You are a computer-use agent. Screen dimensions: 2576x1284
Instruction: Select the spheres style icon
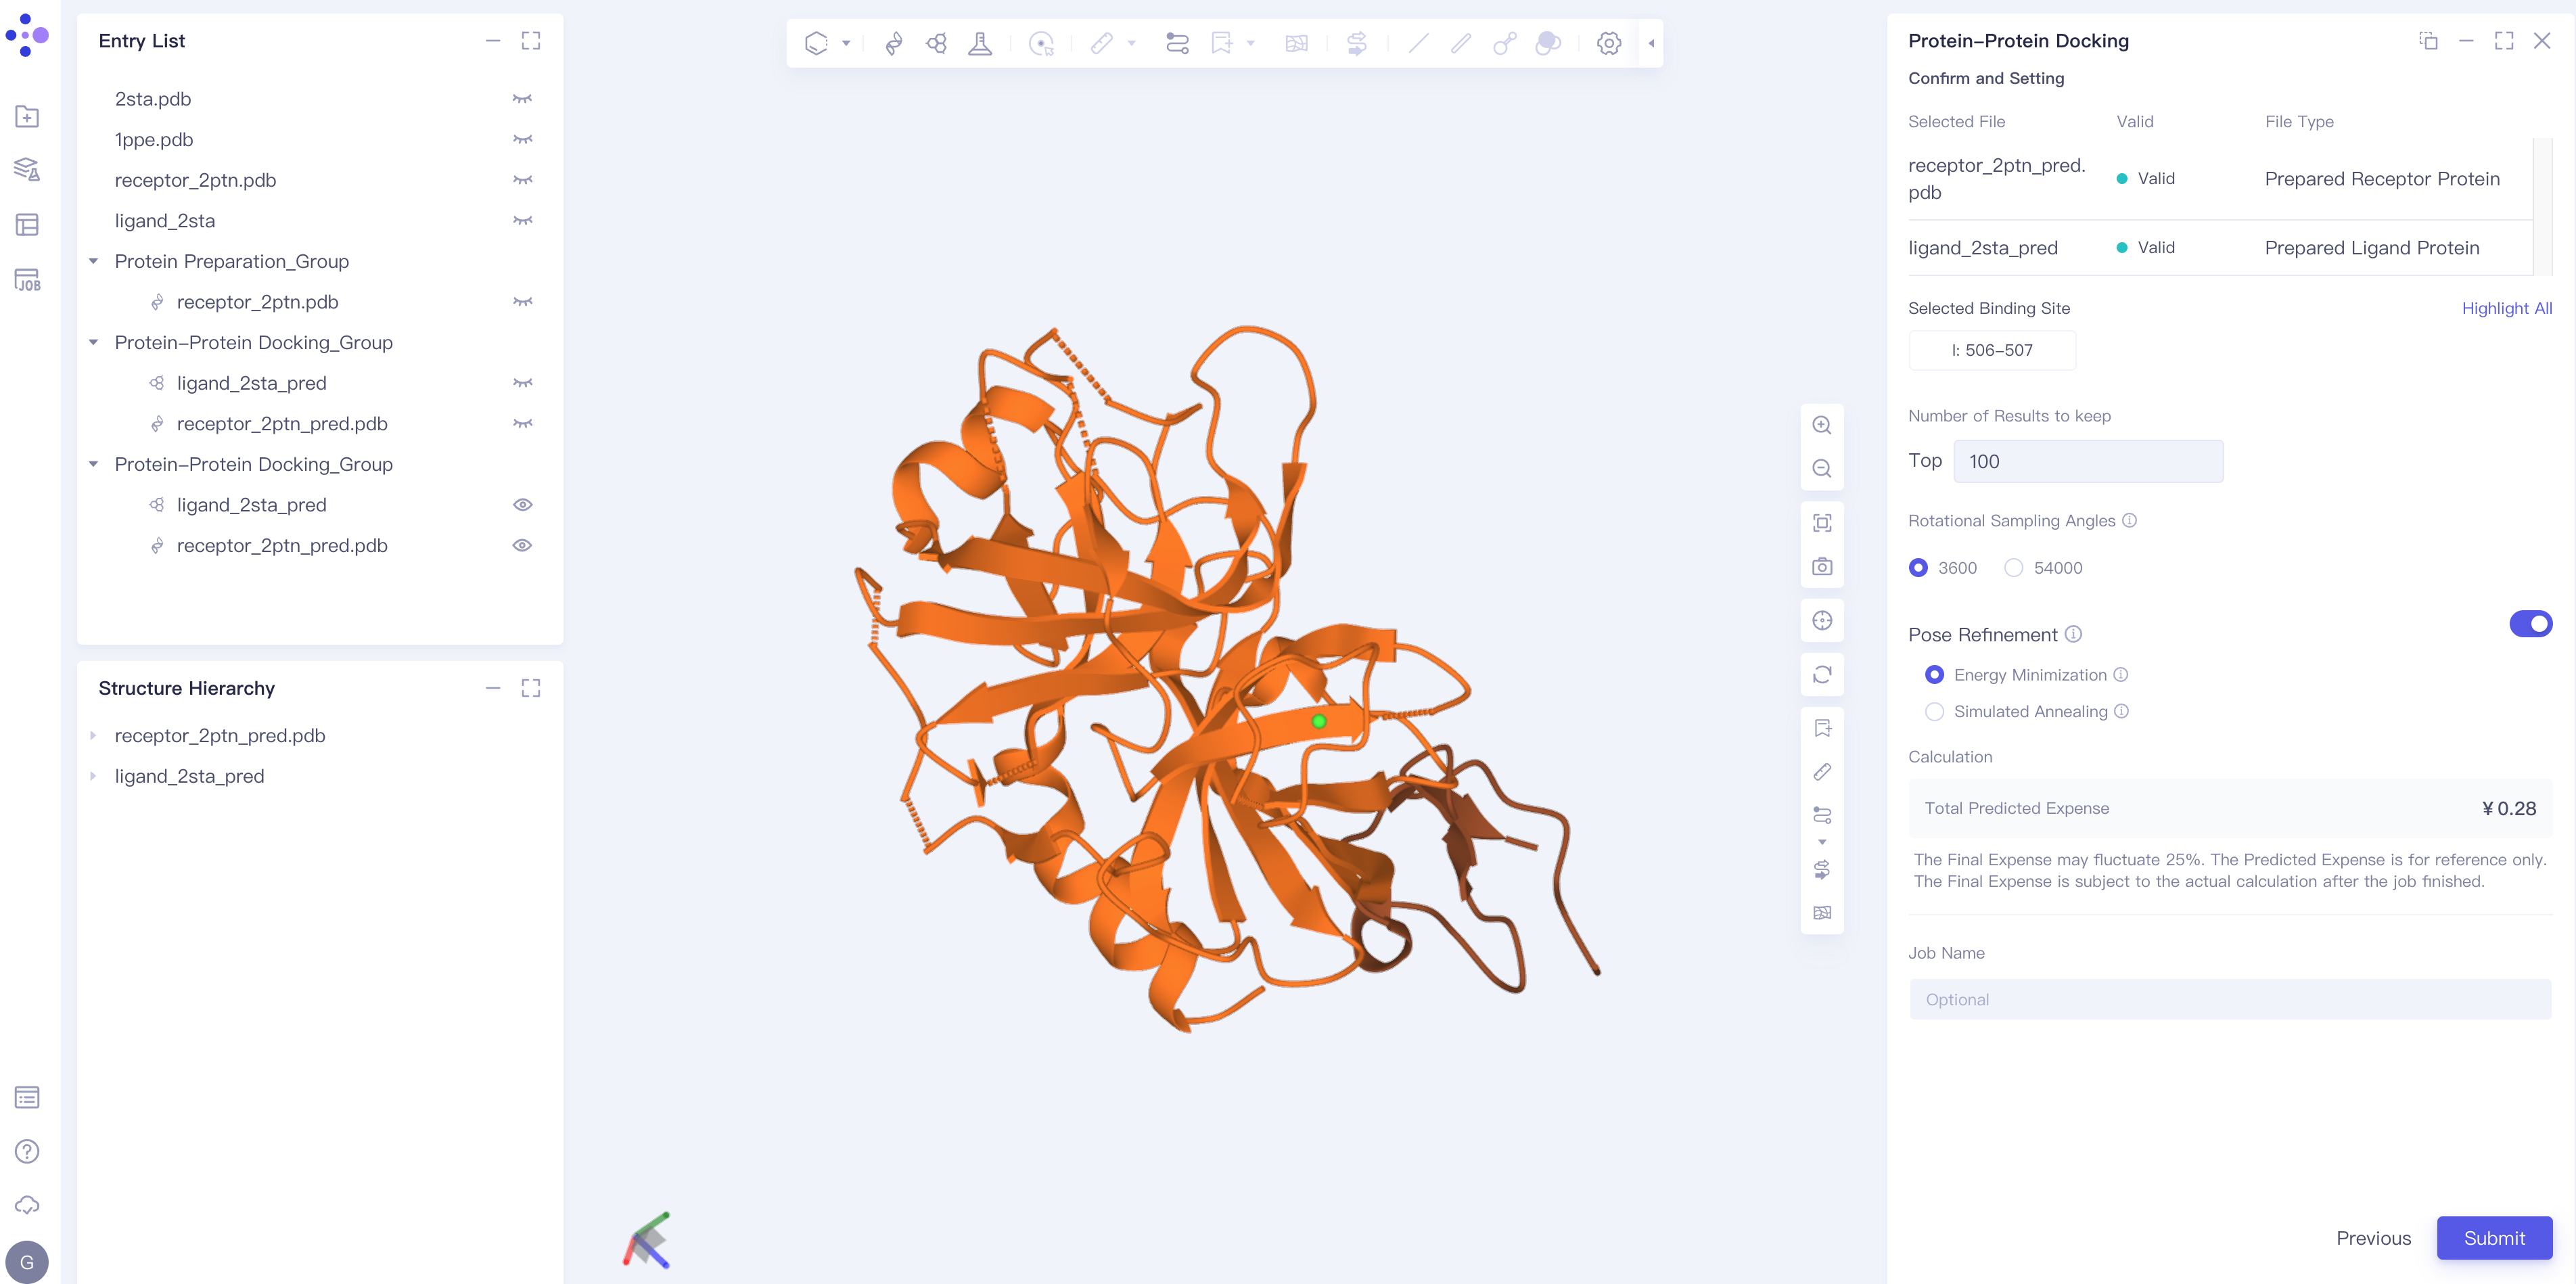point(1548,43)
